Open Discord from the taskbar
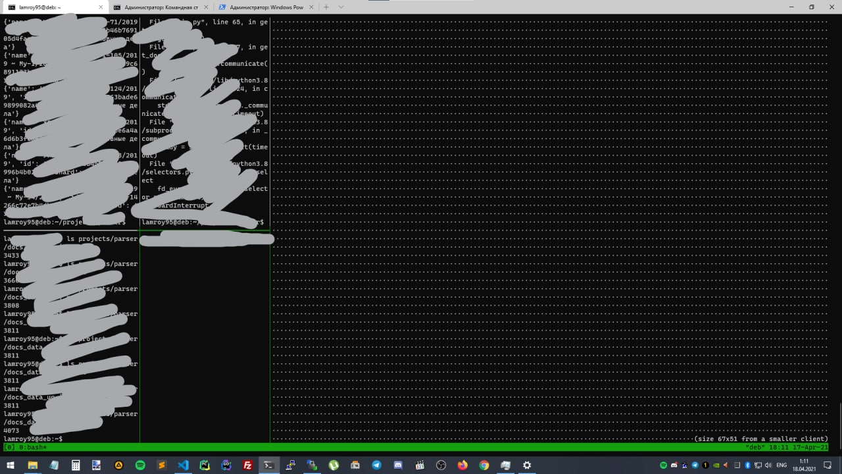The width and height of the screenshot is (842, 474). (x=398, y=465)
